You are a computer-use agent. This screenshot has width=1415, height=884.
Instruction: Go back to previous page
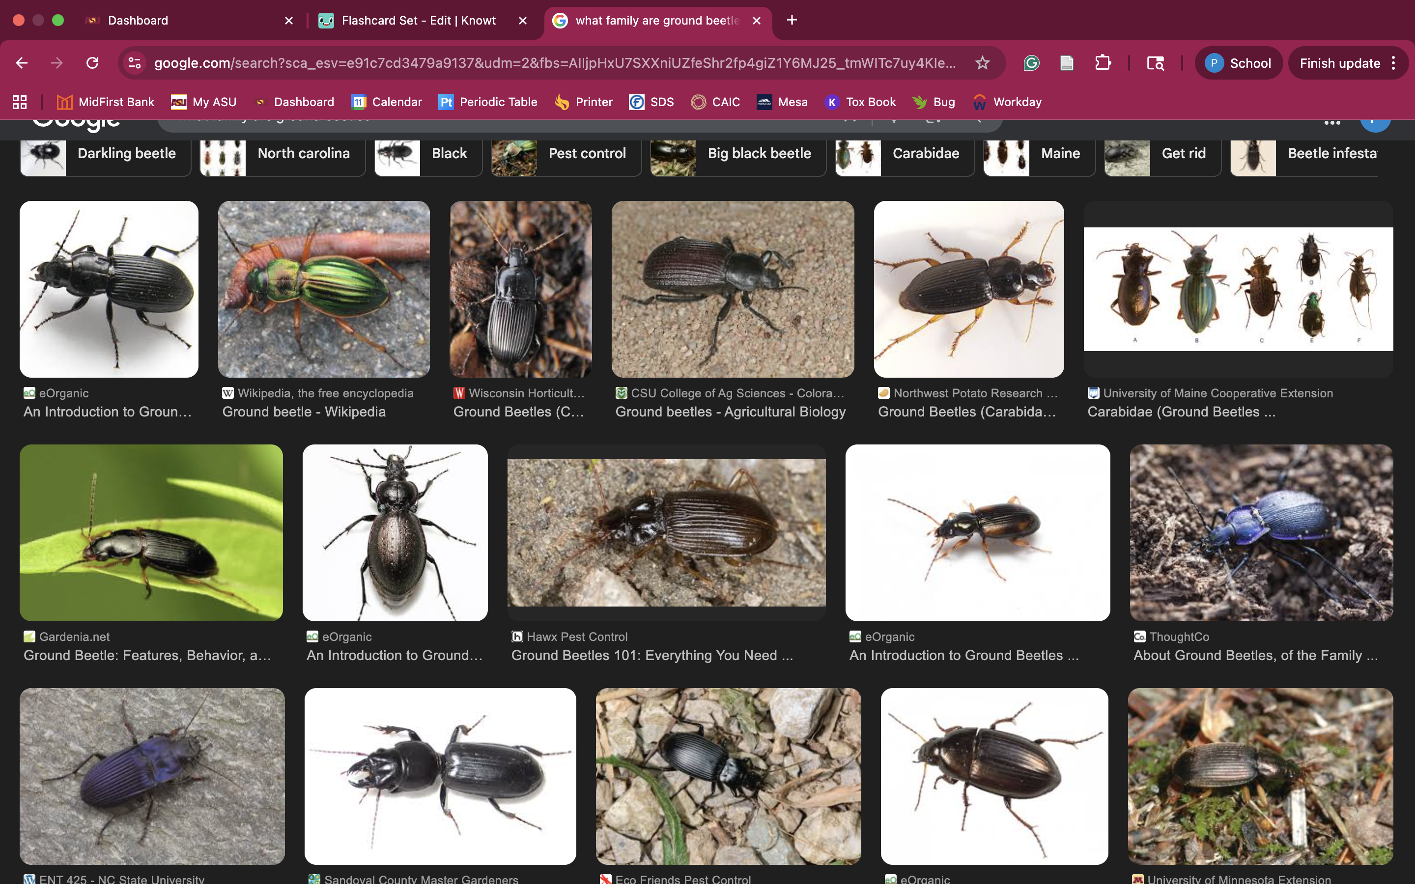(x=22, y=63)
